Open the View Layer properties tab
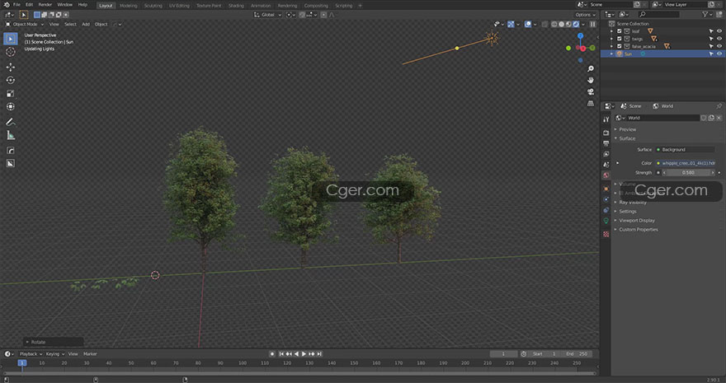Viewport: 726px width, 383px height. click(x=606, y=154)
